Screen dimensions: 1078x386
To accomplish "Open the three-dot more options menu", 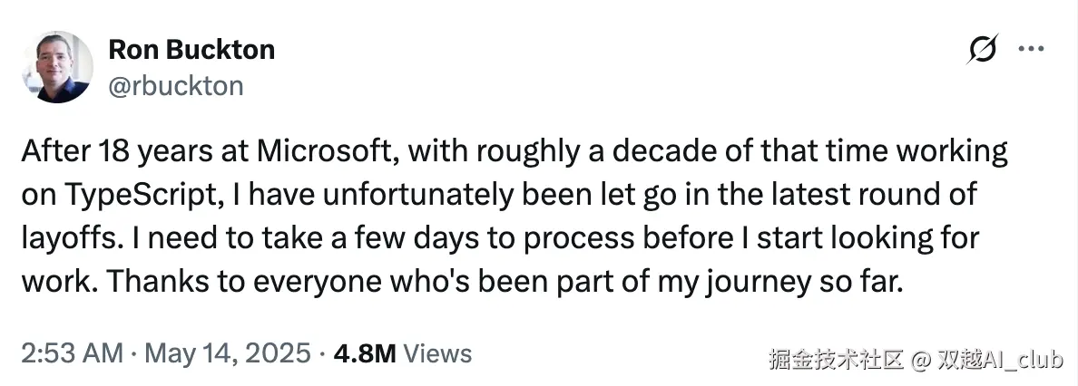I will pos(1032,50).
